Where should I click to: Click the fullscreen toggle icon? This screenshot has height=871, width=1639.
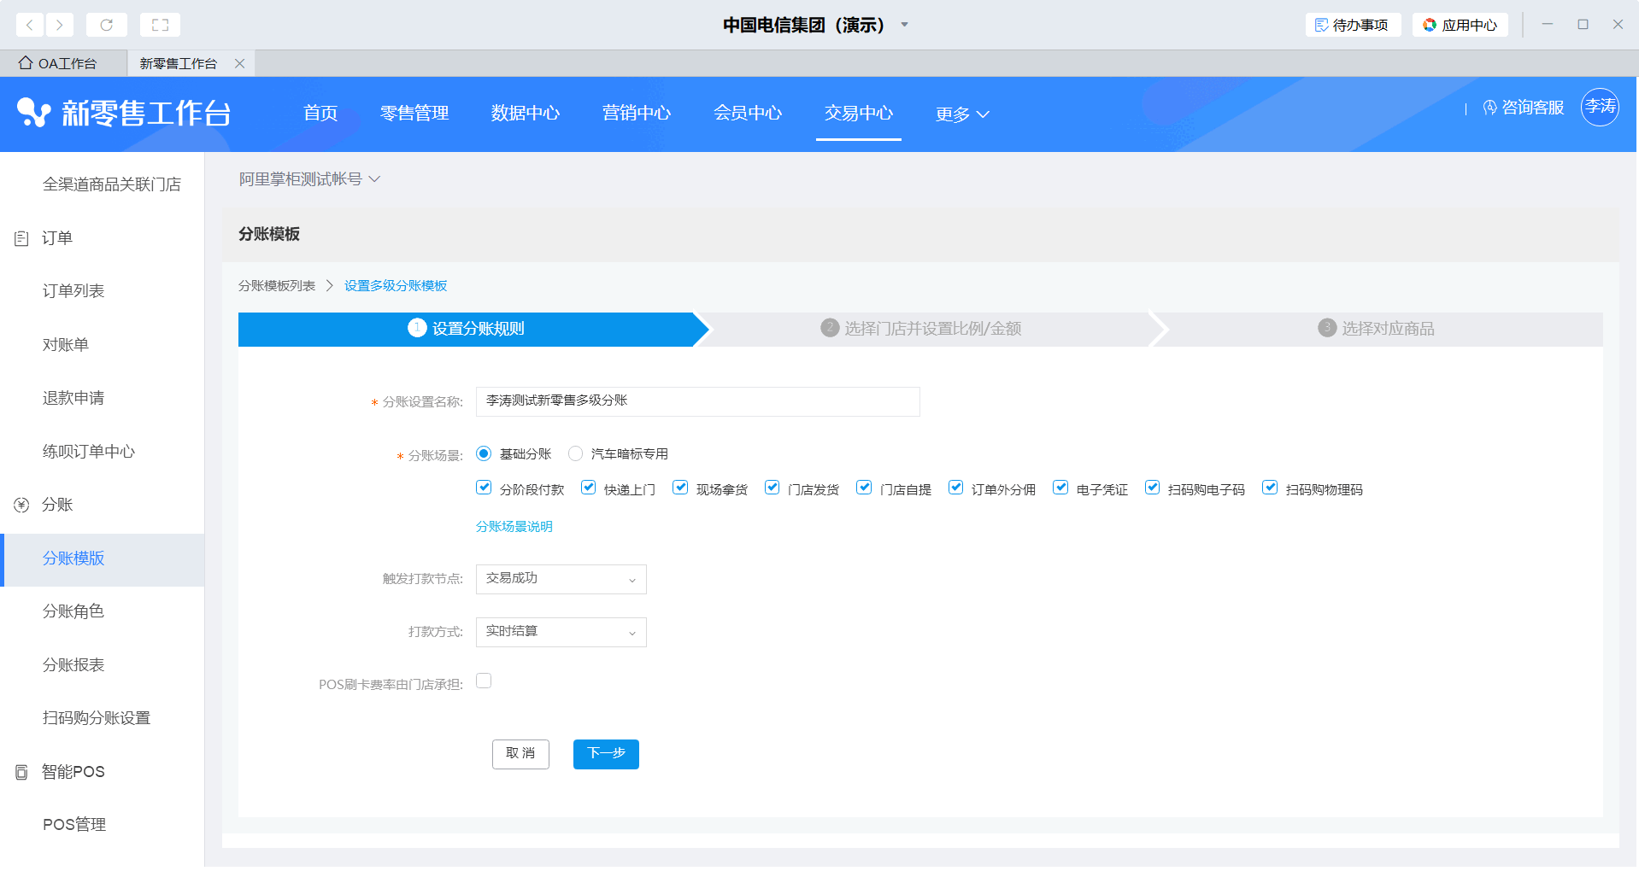point(160,25)
